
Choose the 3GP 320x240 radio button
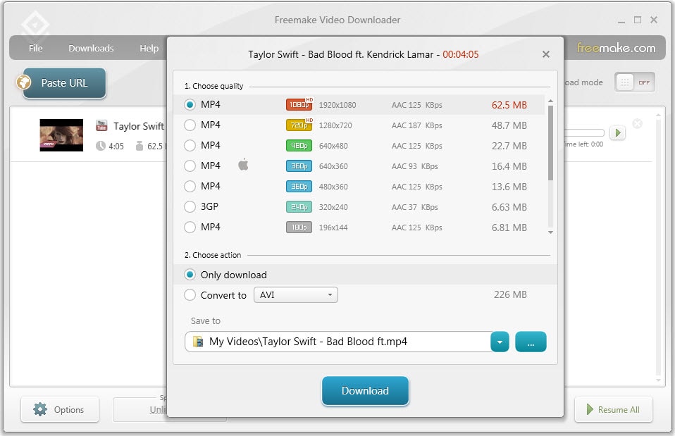point(190,207)
